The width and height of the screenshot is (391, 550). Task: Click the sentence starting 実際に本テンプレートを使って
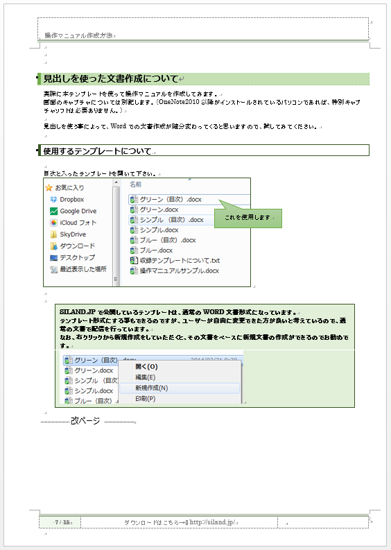(x=131, y=94)
